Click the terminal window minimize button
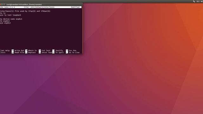This screenshot has width=203, height=114. 2,4
